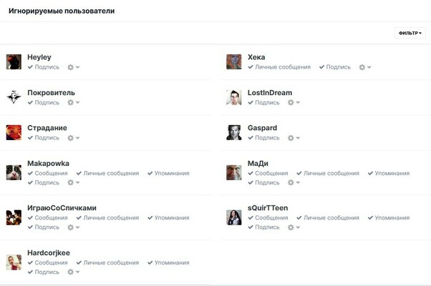Viewport: 431px width, 286px height.
Task: Open the gear options for Покровитель
Action: (x=74, y=103)
